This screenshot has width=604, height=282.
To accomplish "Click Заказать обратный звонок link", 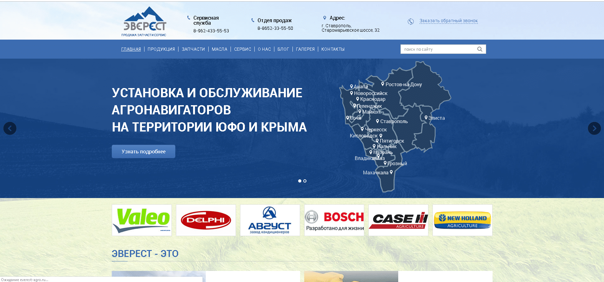I will coord(448,21).
